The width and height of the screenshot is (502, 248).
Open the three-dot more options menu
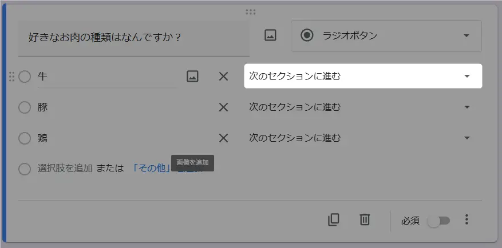pos(467,219)
